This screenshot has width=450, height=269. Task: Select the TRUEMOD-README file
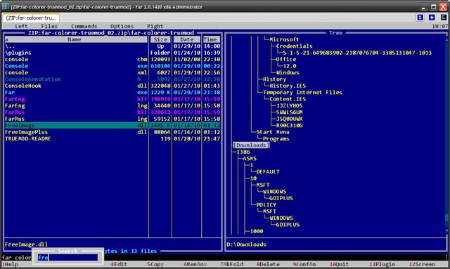(112, 138)
